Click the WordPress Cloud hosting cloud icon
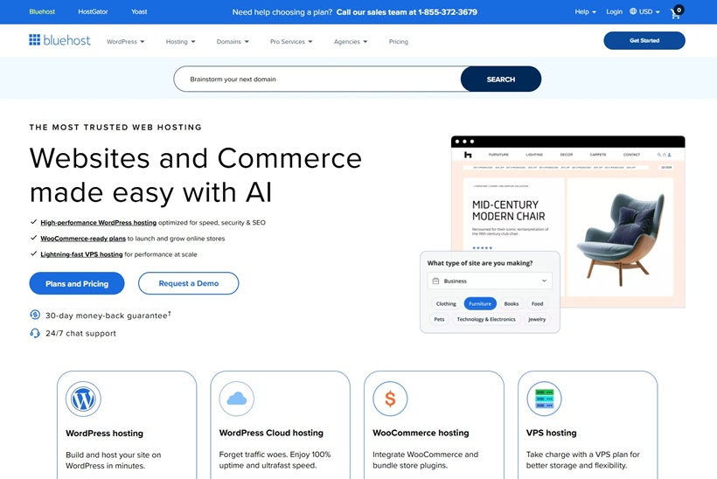This screenshot has height=479, width=717. [x=236, y=399]
